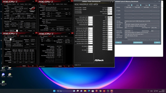
Task: Click the AIDA64 Memory Write result value
Action: tap(137, 7)
